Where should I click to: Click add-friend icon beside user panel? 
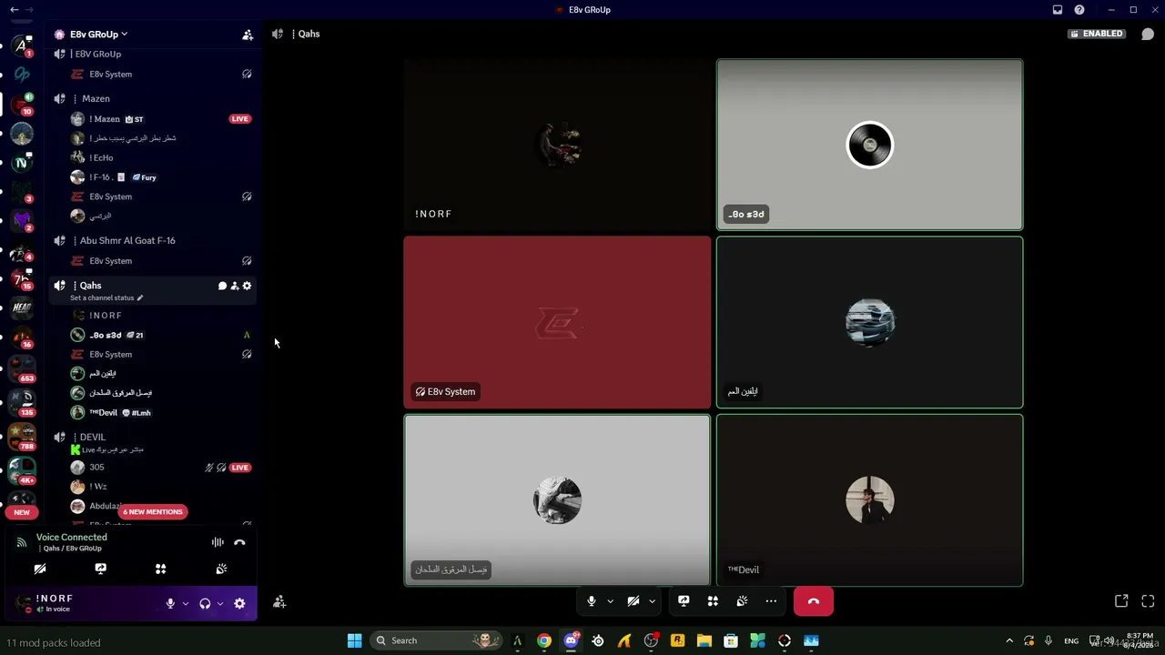coord(279,601)
